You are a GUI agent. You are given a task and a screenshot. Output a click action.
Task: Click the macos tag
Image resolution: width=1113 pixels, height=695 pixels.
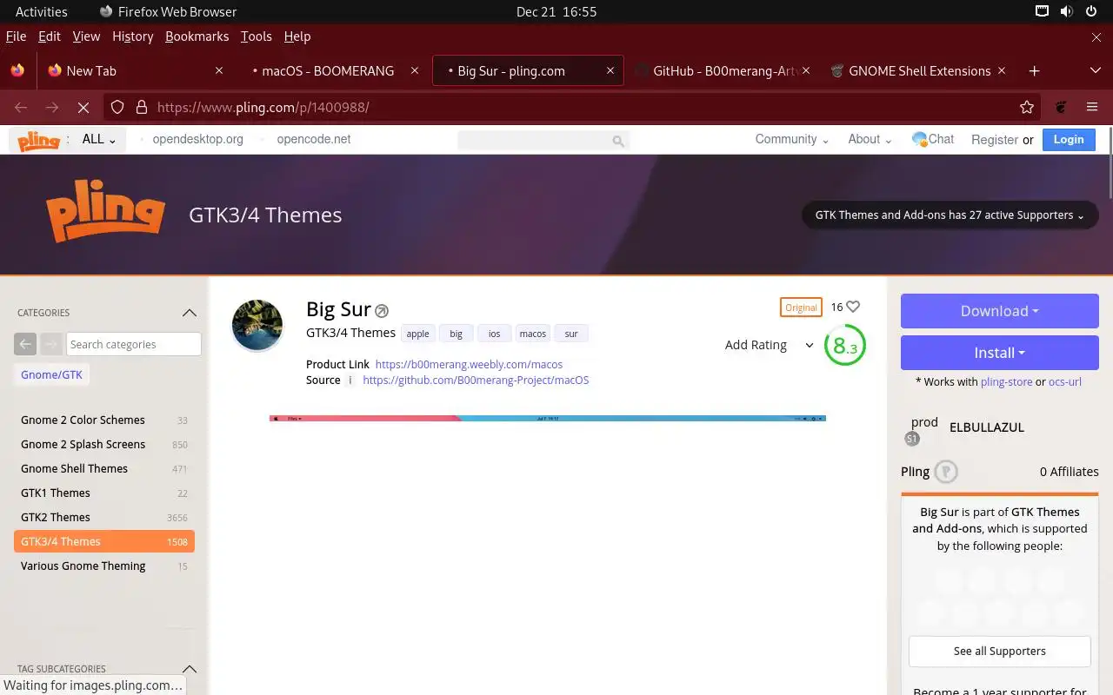(533, 334)
